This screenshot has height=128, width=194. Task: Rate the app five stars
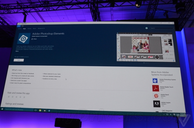(24, 97)
